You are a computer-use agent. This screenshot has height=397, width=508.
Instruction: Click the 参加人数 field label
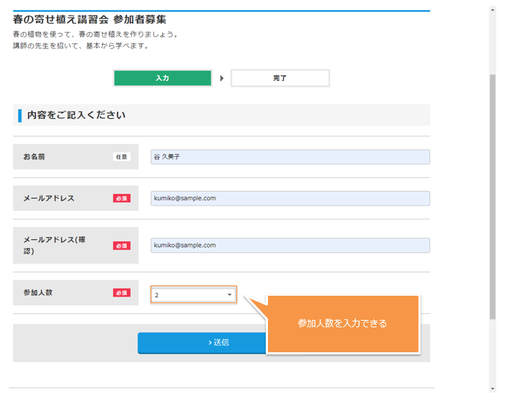point(38,293)
